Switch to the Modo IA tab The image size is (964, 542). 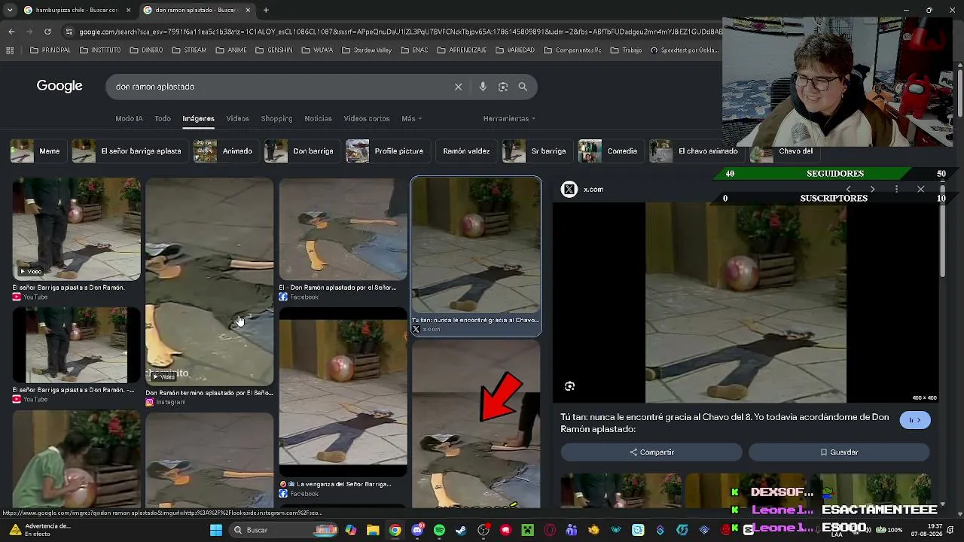pos(129,118)
